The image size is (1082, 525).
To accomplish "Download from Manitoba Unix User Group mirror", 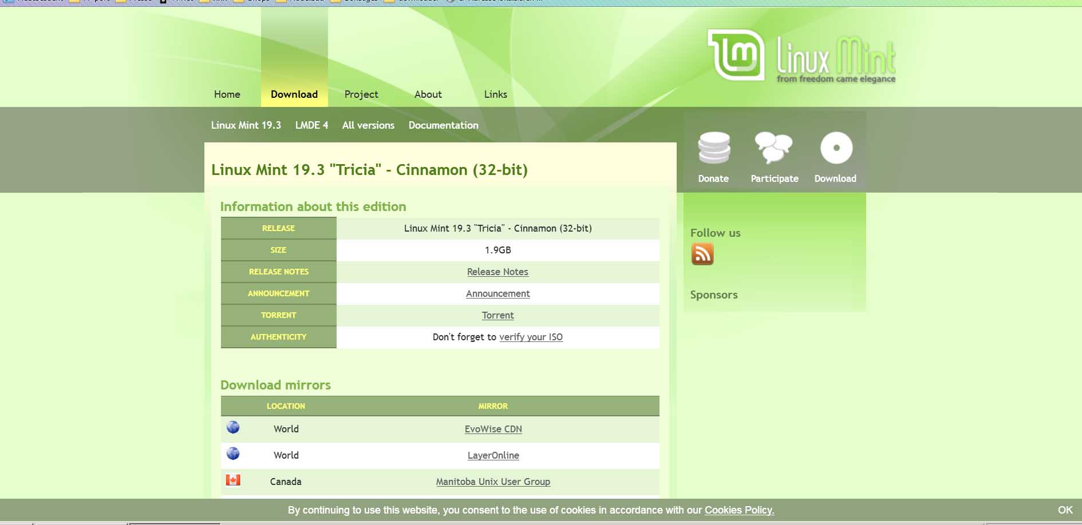I will click(493, 482).
